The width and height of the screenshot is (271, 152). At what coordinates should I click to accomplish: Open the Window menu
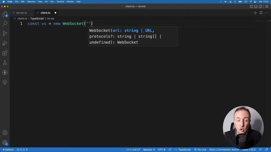70,2
